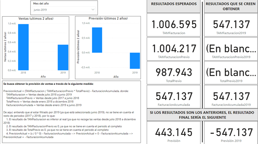258x144 pixels.
Task: Click the line 'TAMFacturacion = Ventas desde julio 2018'
Action: point(39,95)
